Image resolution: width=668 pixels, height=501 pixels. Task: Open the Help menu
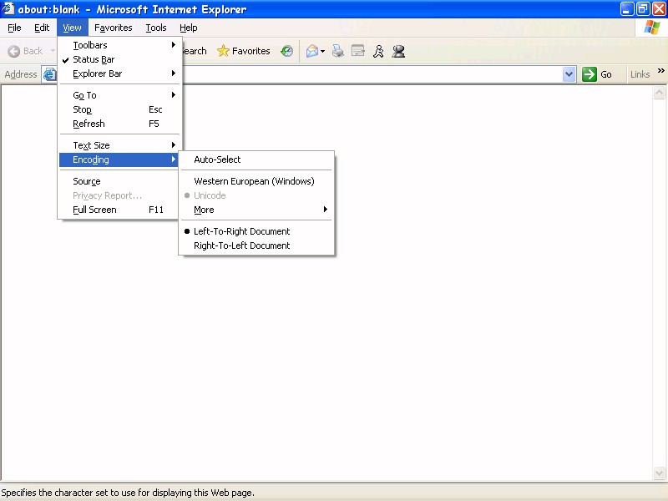pos(189,28)
